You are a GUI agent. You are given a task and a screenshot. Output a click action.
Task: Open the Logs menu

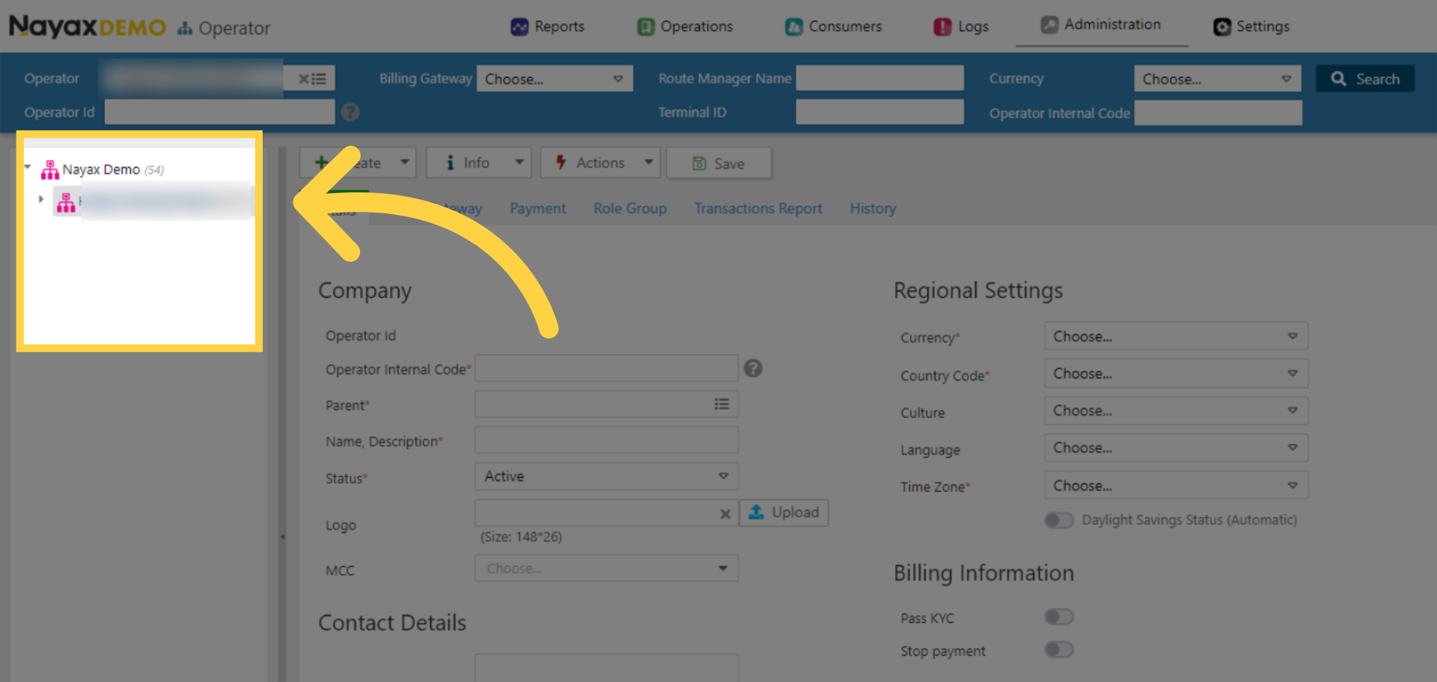[961, 26]
